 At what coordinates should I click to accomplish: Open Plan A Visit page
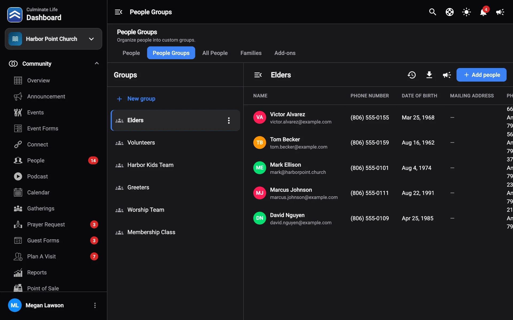[53, 257]
